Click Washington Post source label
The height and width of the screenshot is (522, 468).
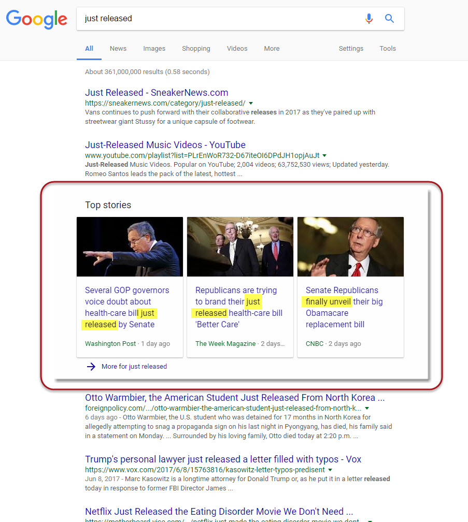110,343
